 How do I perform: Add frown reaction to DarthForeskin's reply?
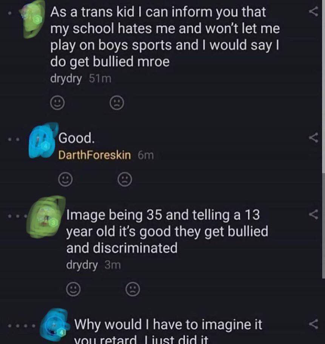(x=125, y=179)
